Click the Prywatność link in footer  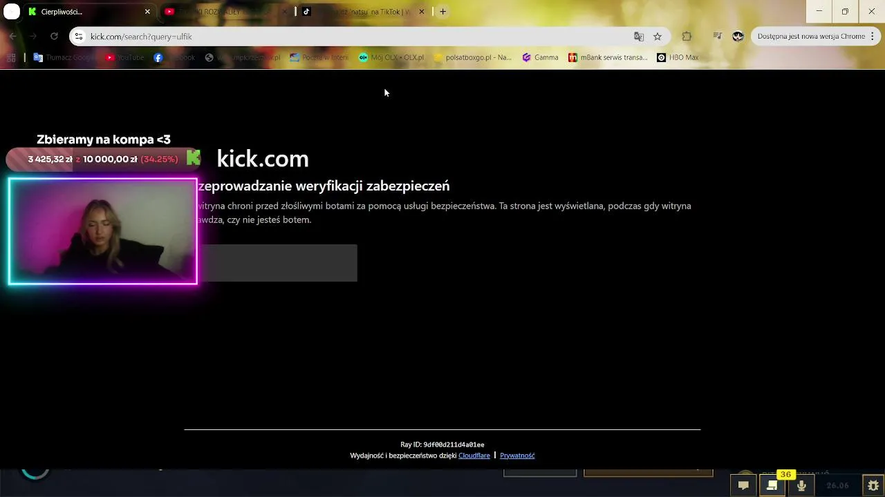(x=517, y=456)
